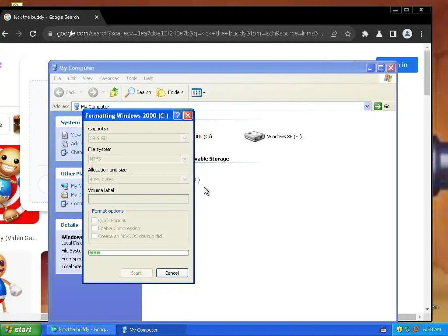Viewport: 448px width, 336px height.
Task: Click the View system information icon in System Tasks
Action: pos(65,135)
